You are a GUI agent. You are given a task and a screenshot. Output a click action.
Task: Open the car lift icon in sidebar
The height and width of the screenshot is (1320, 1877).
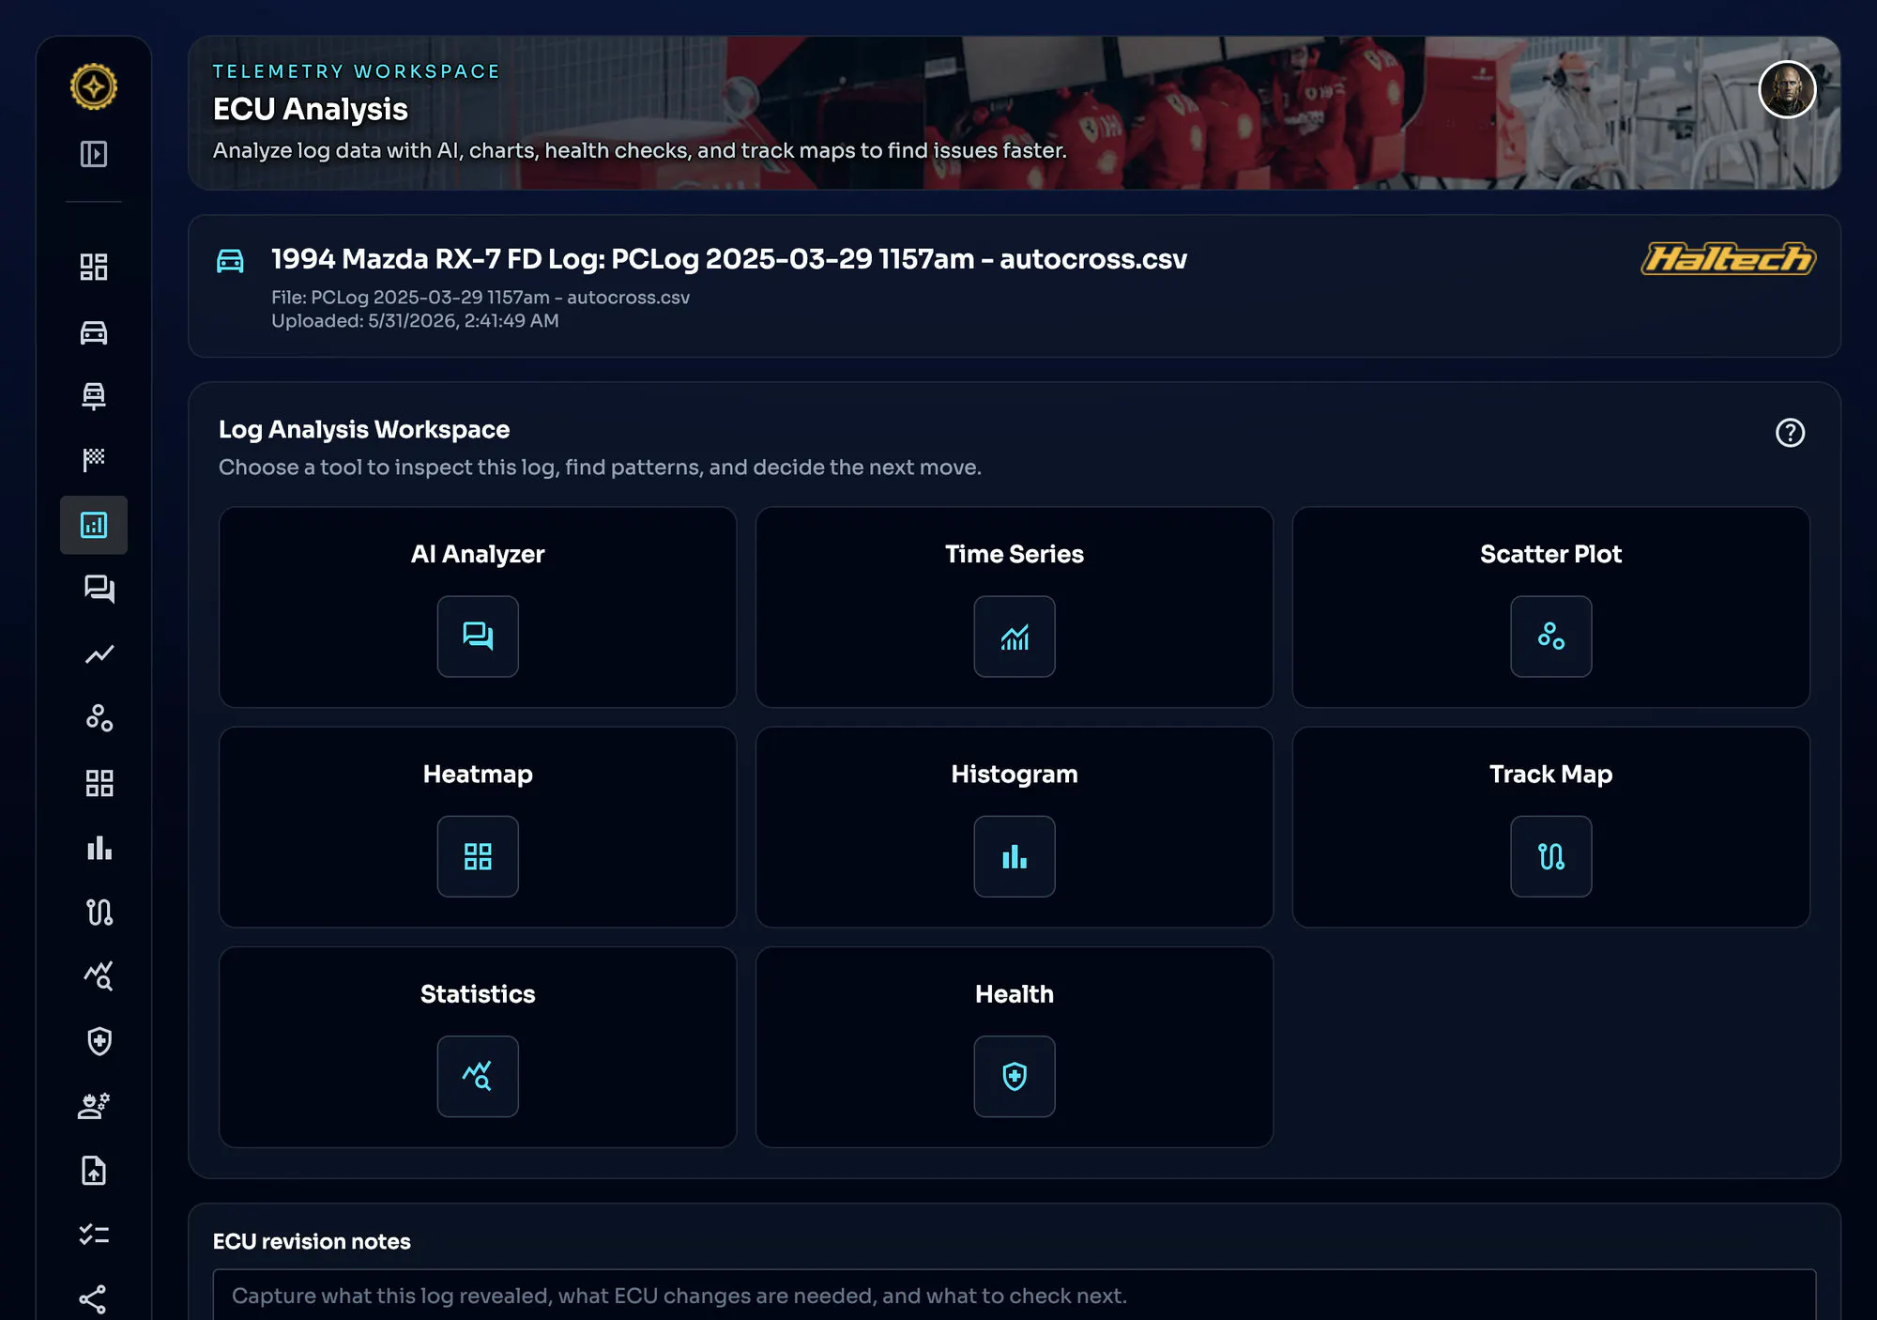[x=94, y=395]
